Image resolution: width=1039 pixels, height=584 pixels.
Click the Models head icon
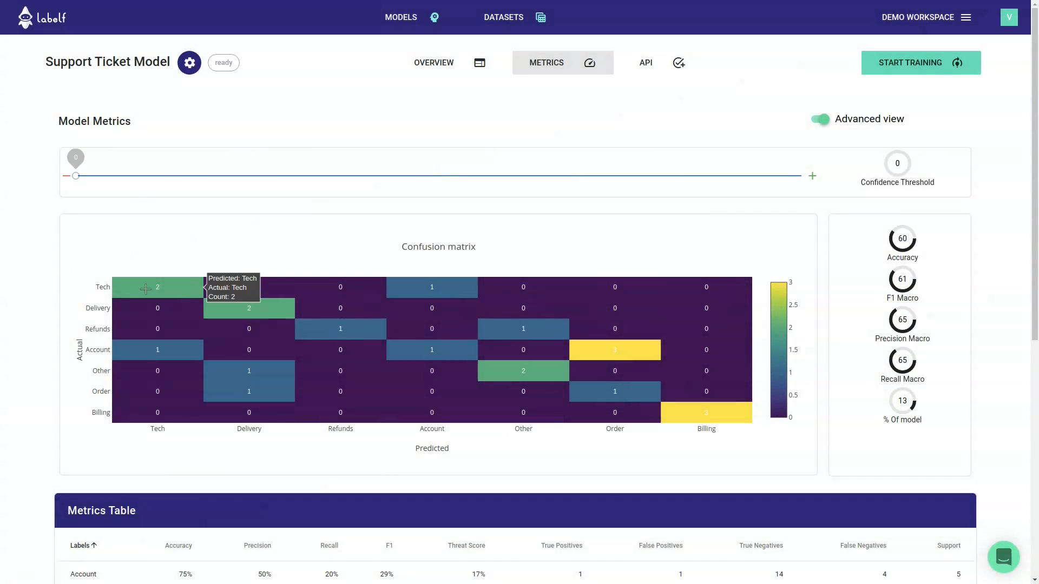[435, 17]
